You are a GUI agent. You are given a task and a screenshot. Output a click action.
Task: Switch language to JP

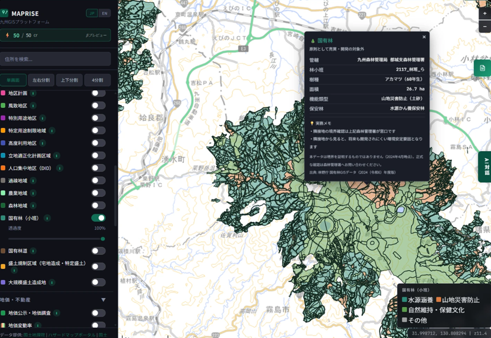(92, 13)
